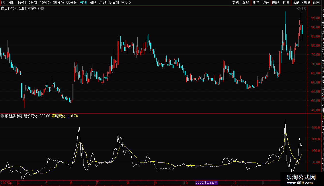The image size is (324, 186).
Task: Click month 12 on the time axis
Action: [234, 183]
